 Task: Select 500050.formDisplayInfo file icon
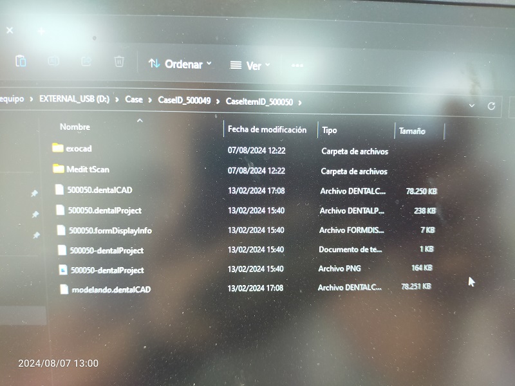[61, 230]
